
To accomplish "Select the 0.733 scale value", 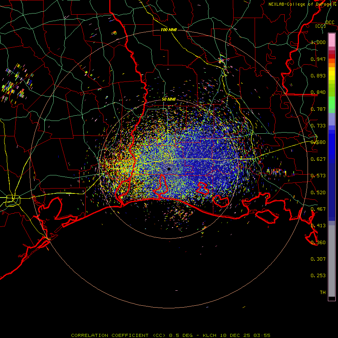I will [318, 126].
